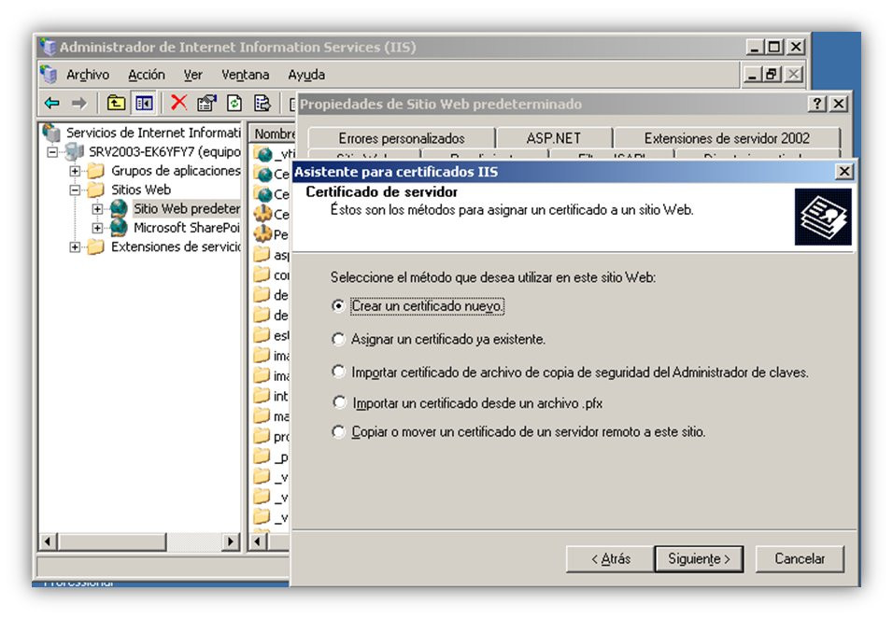The image size is (893, 619).
Task: Open Properties via the toolbar icon
Action: [206, 103]
